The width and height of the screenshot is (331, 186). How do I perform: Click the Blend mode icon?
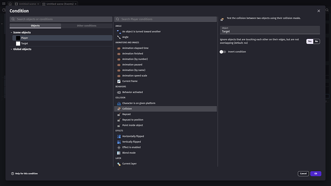point(119,153)
